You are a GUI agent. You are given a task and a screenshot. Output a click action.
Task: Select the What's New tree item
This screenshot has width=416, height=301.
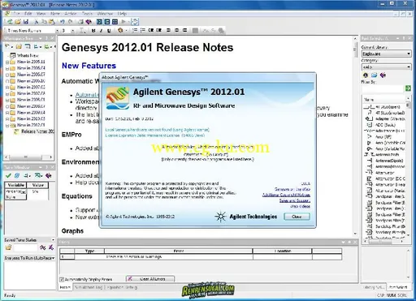[x=28, y=55]
